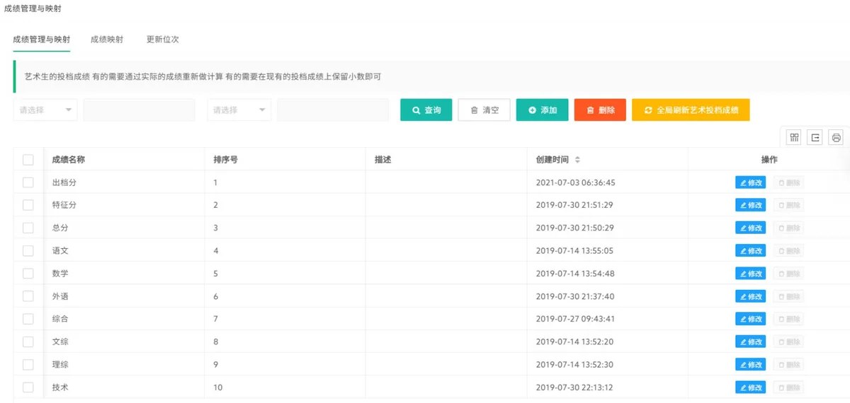The height and width of the screenshot is (403, 850).
Task: Click the 创建时间 column header text
Action: click(552, 160)
